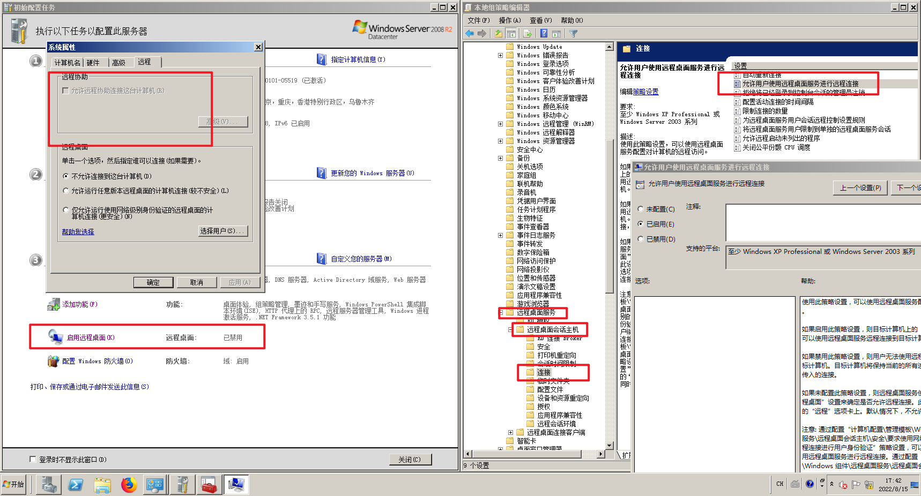
Task: Open the 操作(A) menu
Action: tap(510, 20)
